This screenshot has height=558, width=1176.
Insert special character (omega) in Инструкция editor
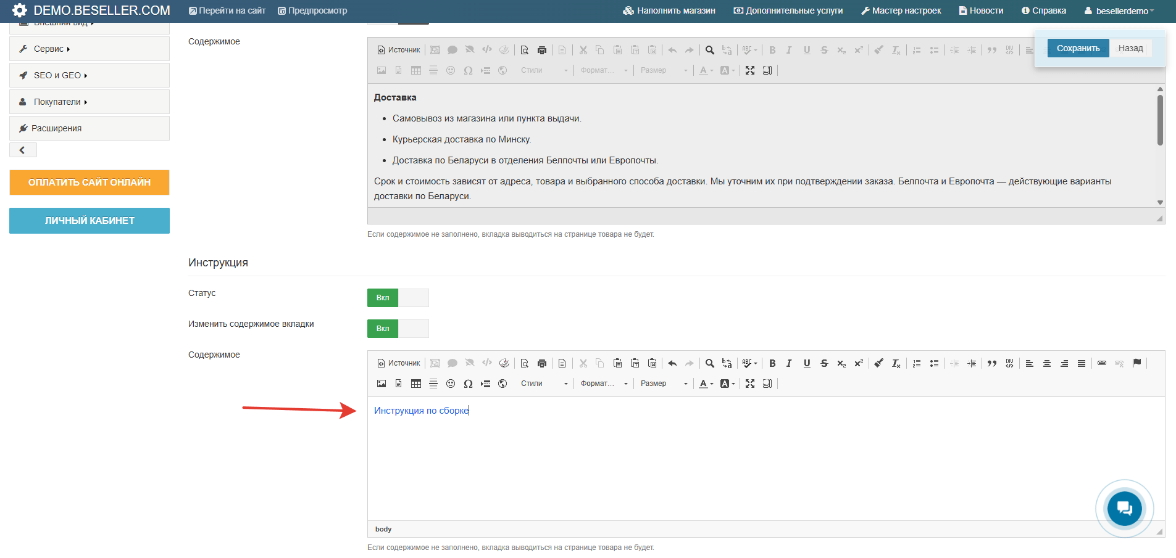[468, 384]
